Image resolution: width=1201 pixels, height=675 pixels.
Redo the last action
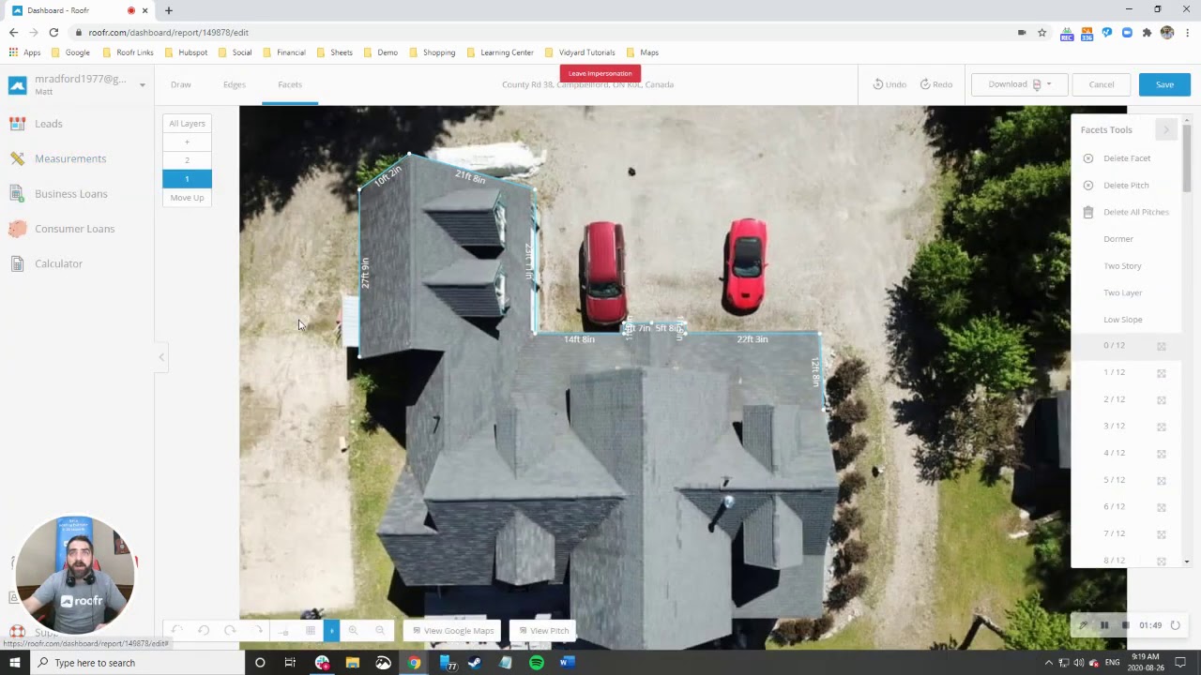click(936, 84)
